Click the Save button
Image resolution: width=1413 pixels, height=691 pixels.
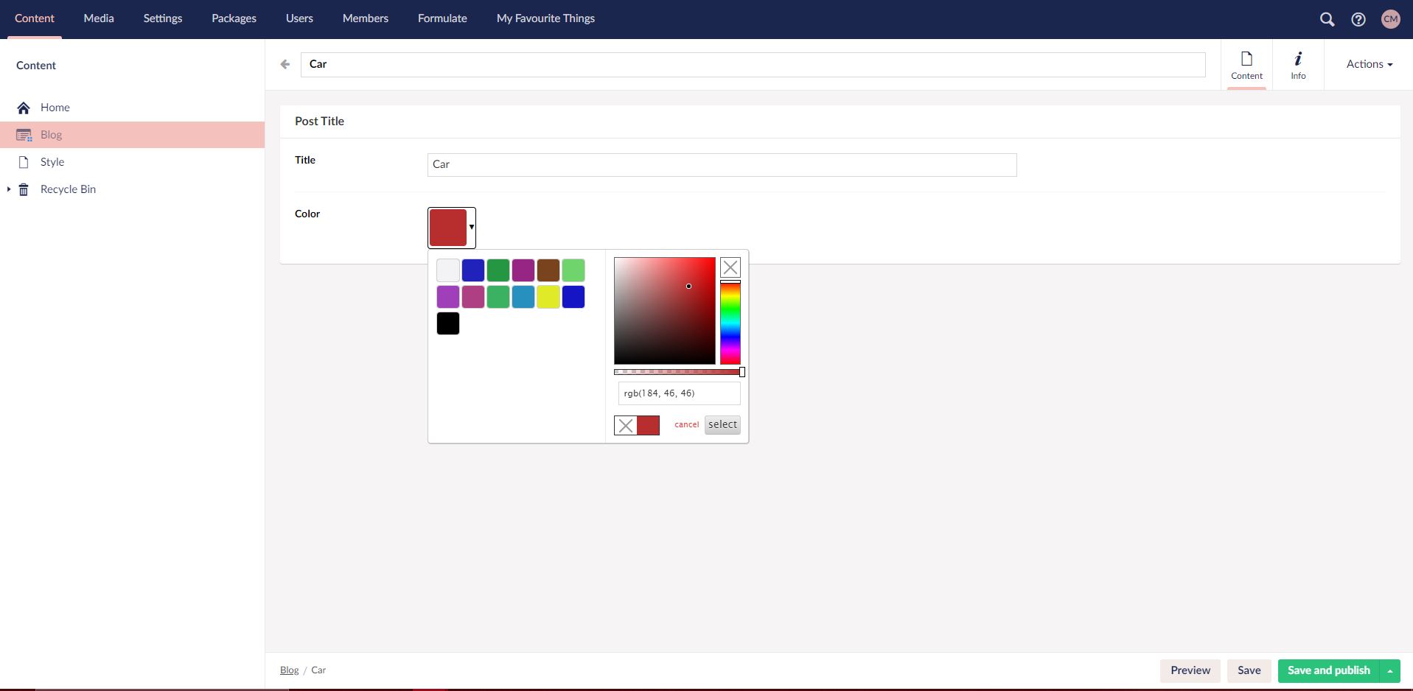tap(1249, 670)
